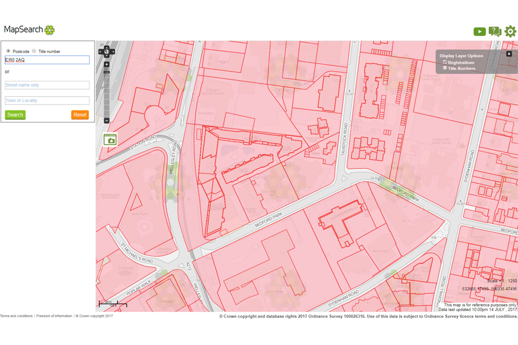
Task: Open the settings gear icon
Action: pyautogui.click(x=510, y=32)
